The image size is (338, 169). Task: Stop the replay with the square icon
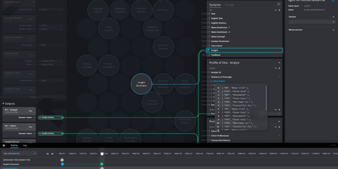pyautogui.click(x=4, y=146)
